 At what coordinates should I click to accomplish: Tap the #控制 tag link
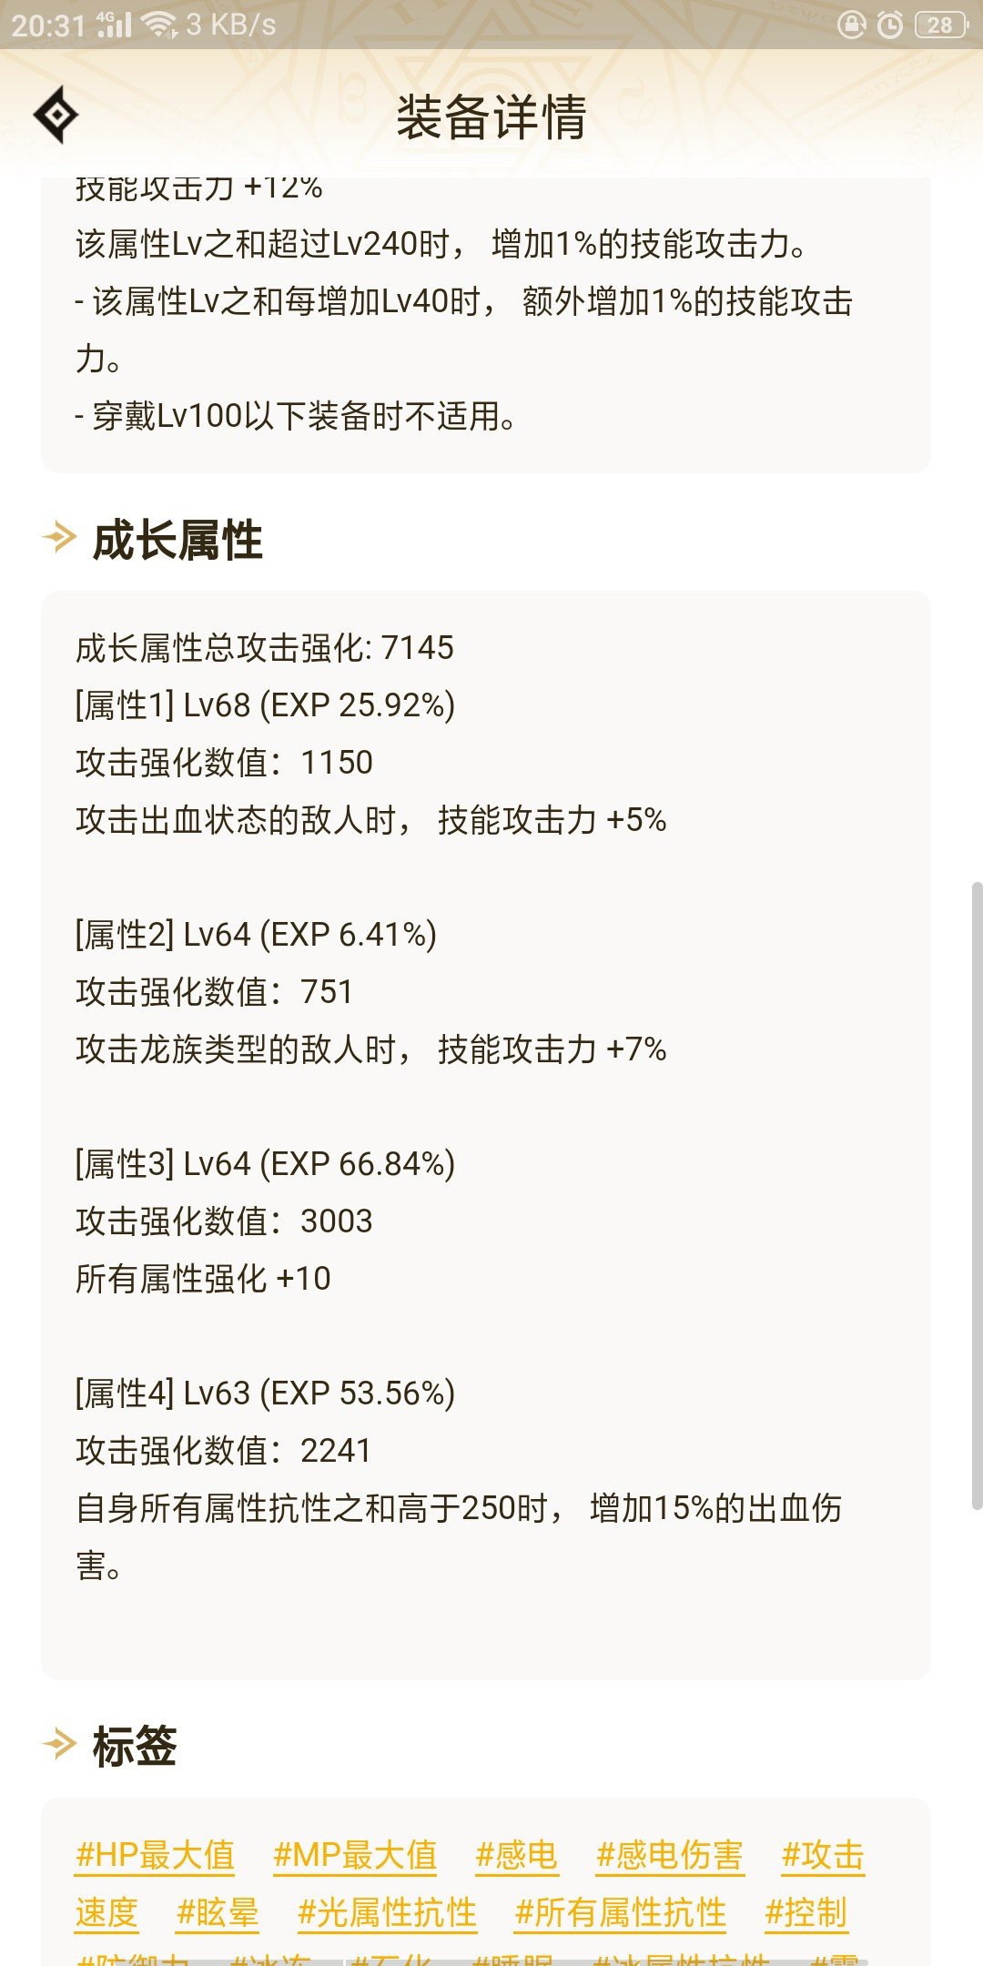[806, 1912]
